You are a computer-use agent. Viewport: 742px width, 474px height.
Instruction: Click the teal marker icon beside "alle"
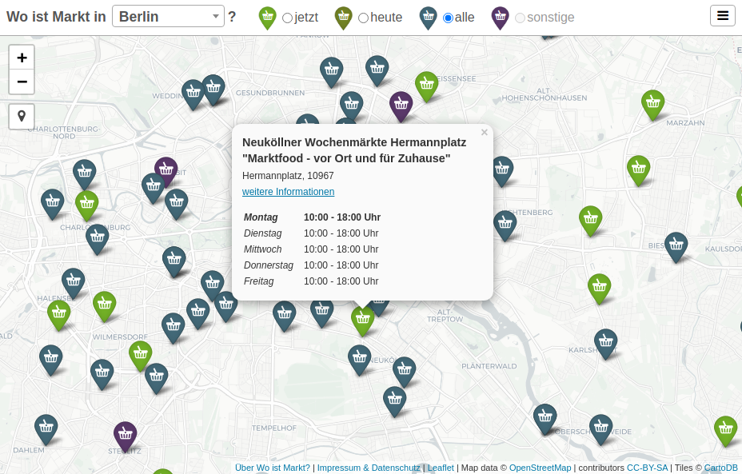pyautogui.click(x=428, y=17)
